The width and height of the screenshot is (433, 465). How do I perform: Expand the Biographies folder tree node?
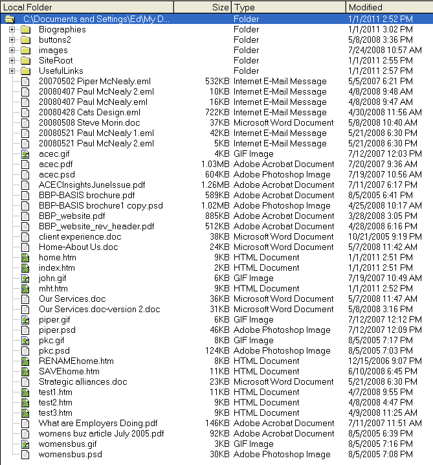[12, 30]
